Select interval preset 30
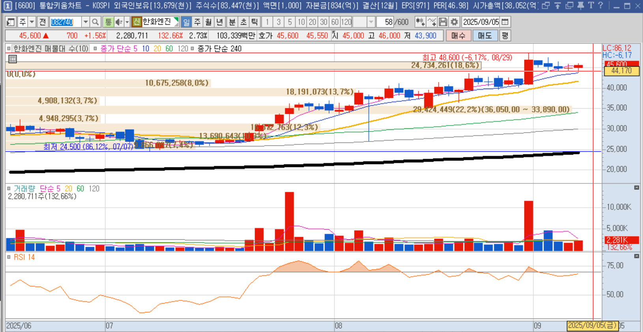643x332 pixels. pos(324,22)
